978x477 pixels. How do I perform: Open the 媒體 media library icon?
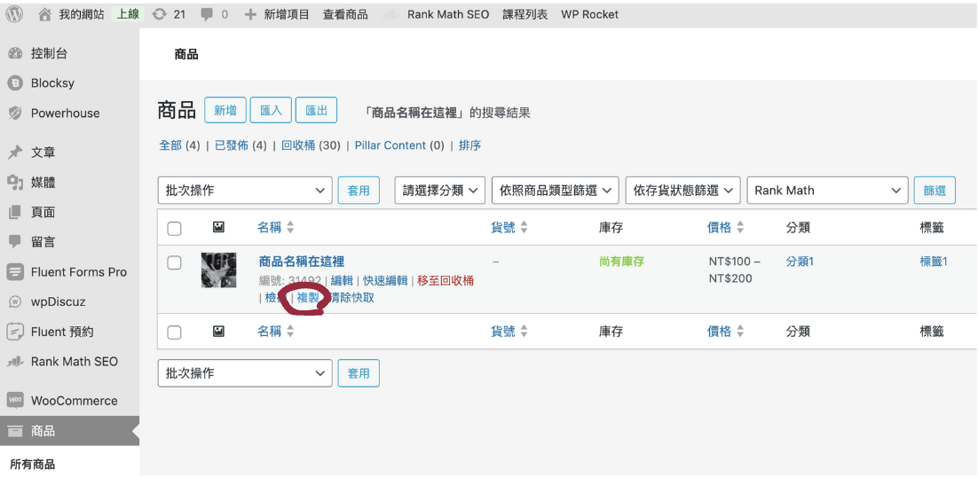[x=15, y=183]
